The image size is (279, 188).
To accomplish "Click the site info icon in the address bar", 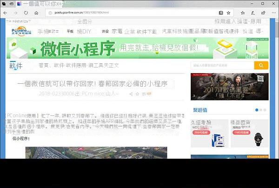I will click(50, 13).
